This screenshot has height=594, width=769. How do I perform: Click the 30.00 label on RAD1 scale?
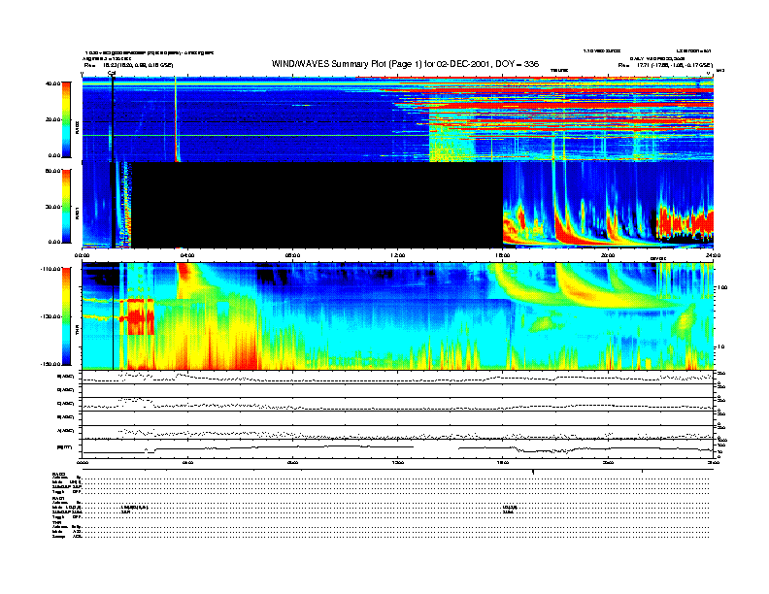point(53,207)
